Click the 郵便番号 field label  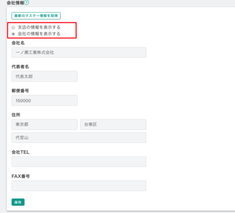20,91
